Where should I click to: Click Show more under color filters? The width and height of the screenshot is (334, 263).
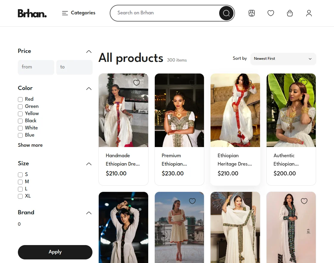point(30,145)
